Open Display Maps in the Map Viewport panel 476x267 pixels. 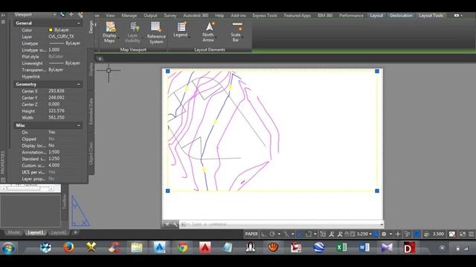110,32
